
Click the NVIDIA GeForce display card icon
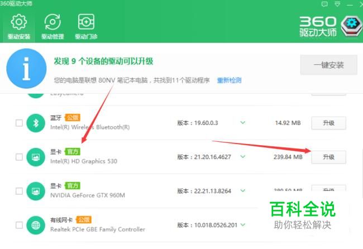point(36,191)
